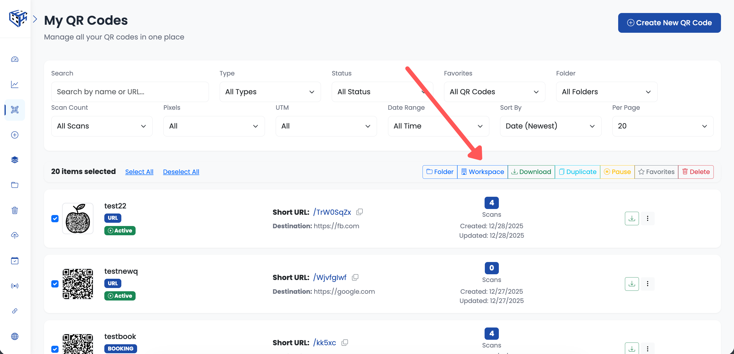Uncheck the test22 QR code checkbox

pyautogui.click(x=55, y=218)
